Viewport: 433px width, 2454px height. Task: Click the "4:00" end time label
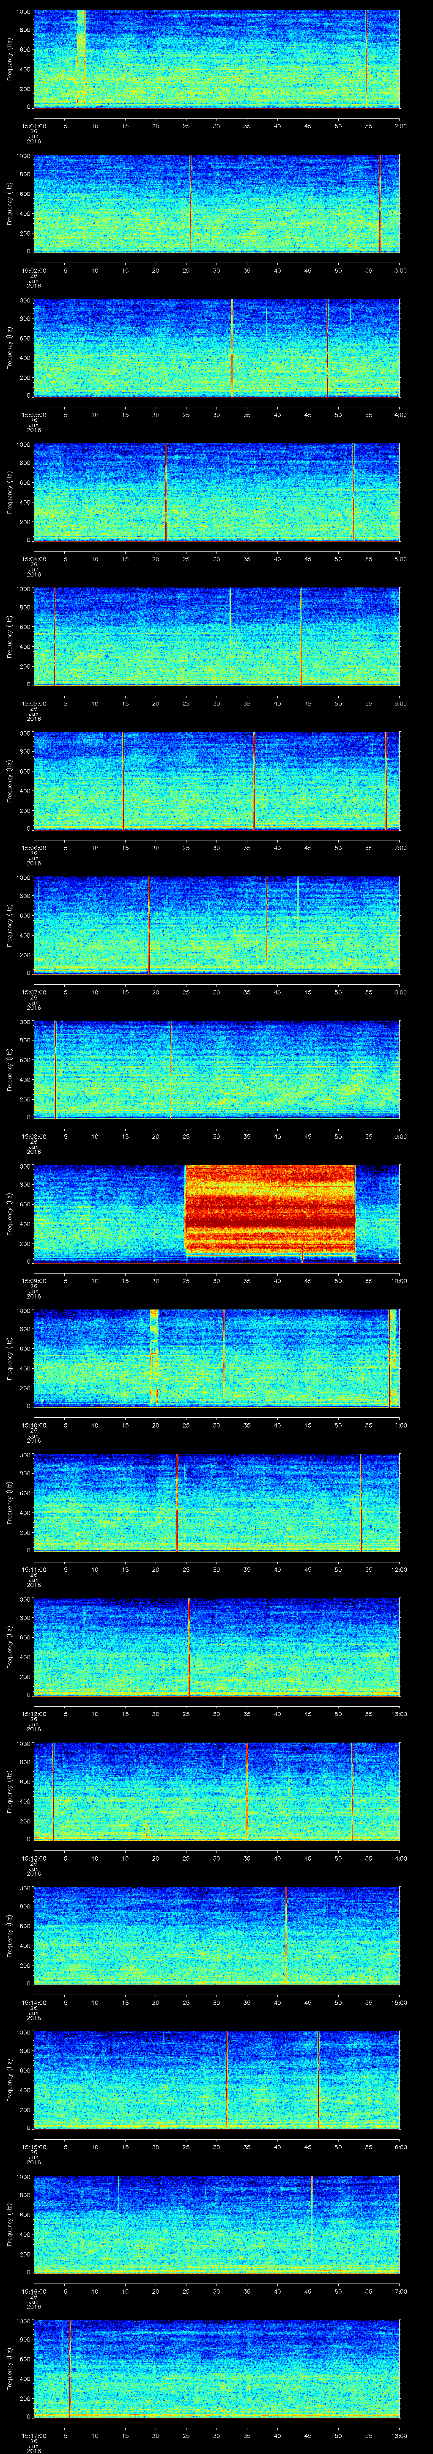pyautogui.click(x=400, y=414)
